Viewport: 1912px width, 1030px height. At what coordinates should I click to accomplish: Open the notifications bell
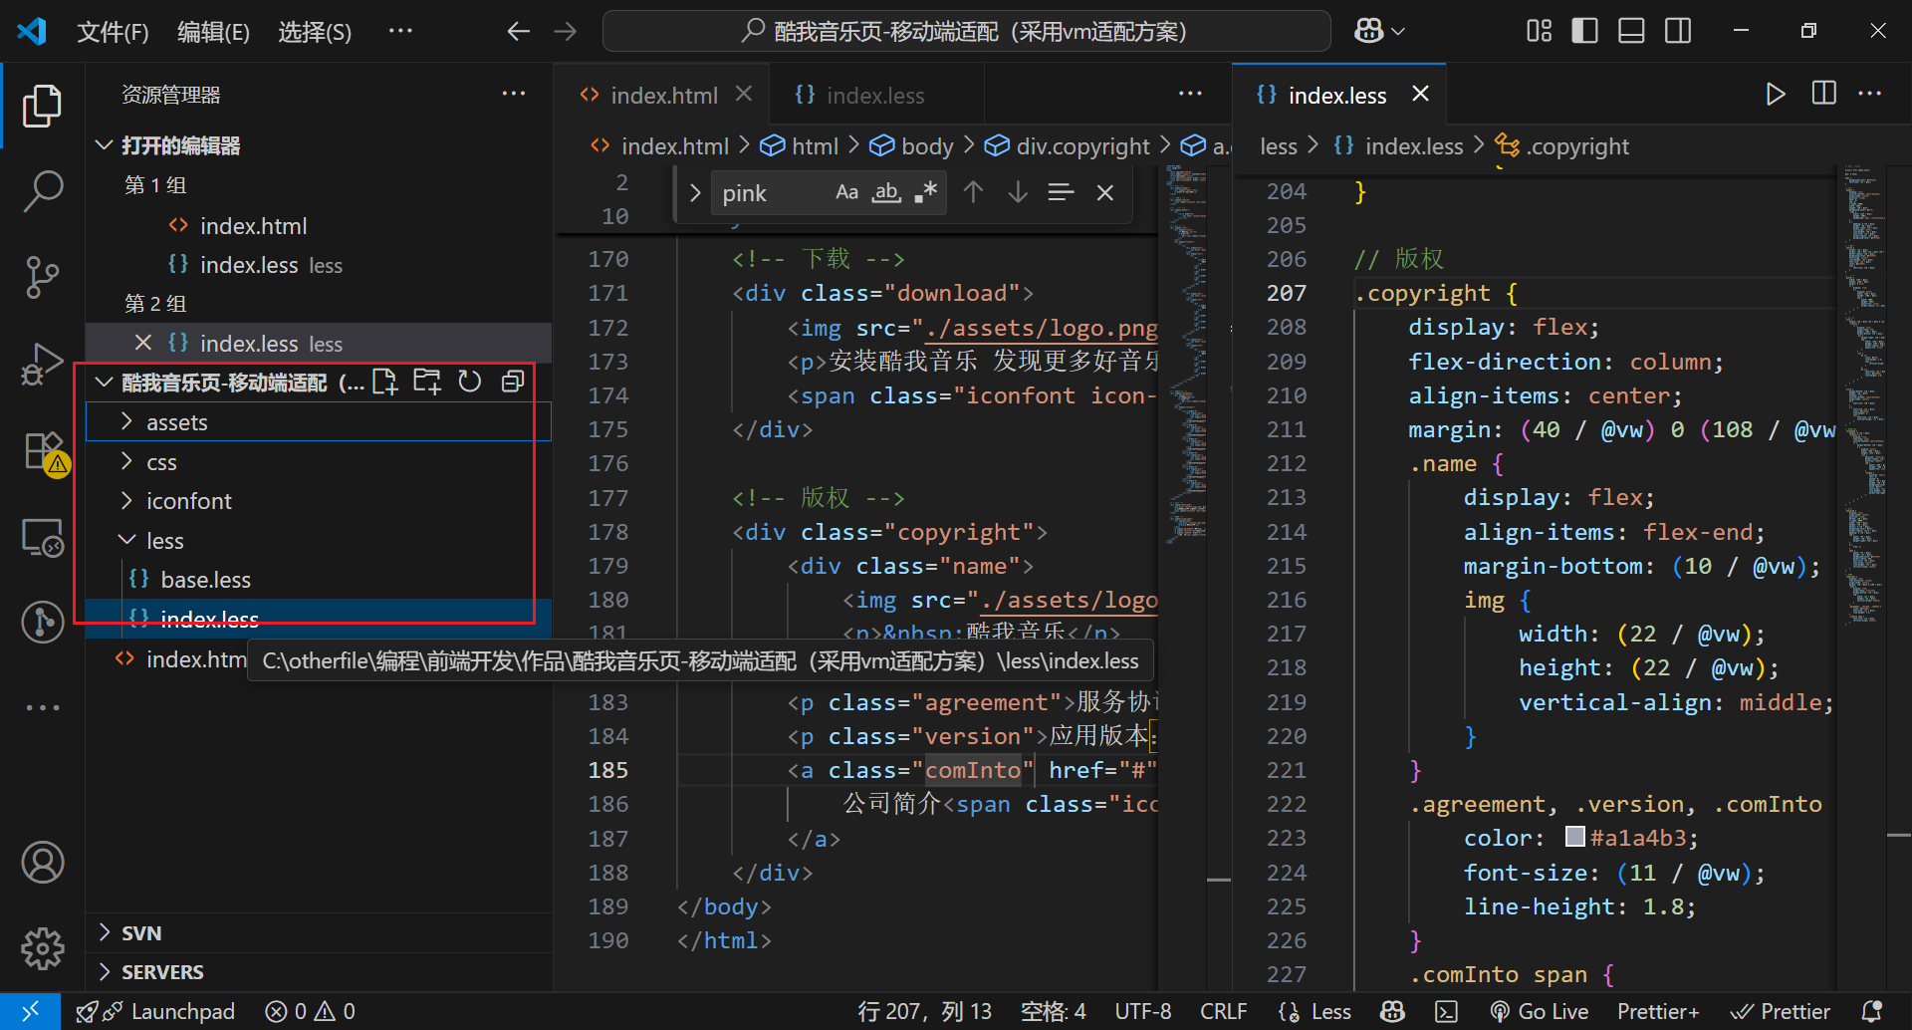(1872, 1012)
